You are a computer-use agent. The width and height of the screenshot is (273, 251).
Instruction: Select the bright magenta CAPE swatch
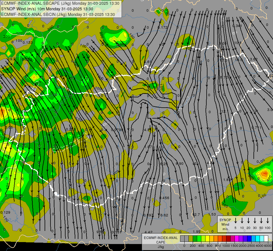point(237,238)
